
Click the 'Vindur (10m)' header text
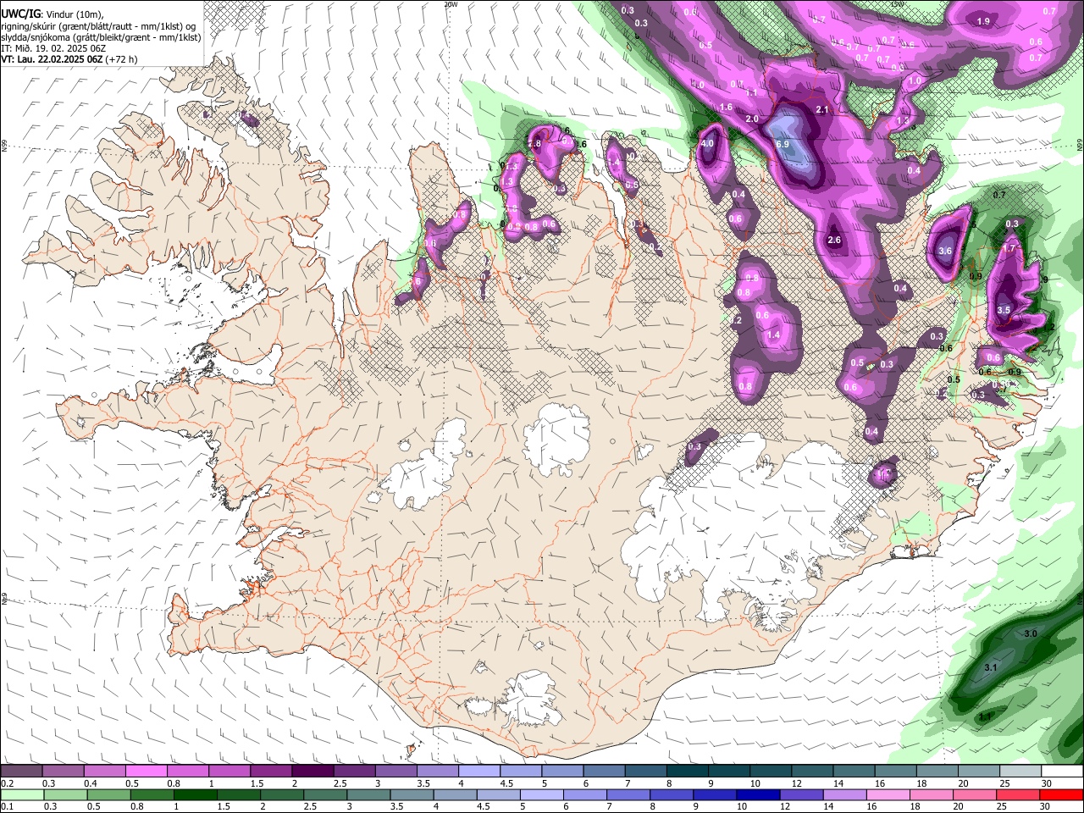[74, 14]
